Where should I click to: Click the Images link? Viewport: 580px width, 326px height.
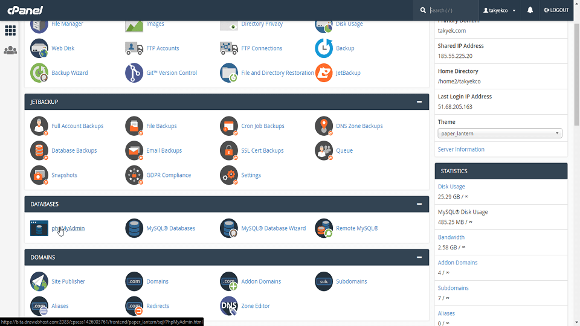[x=155, y=24]
